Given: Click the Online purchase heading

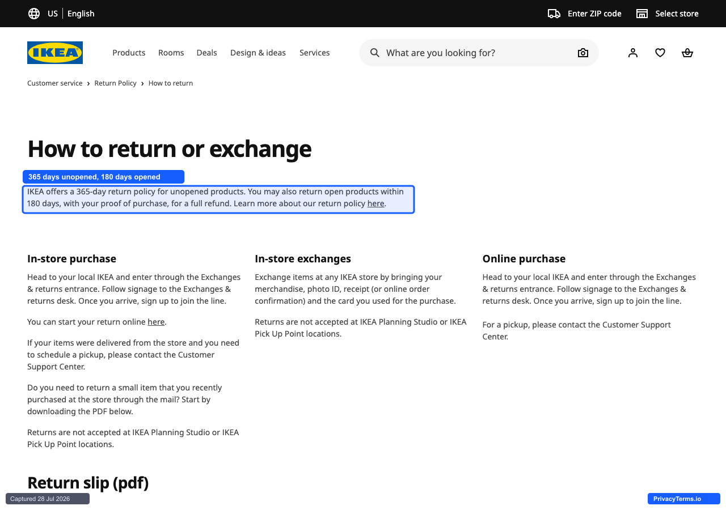Looking at the screenshot, I should click(x=524, y=259).
